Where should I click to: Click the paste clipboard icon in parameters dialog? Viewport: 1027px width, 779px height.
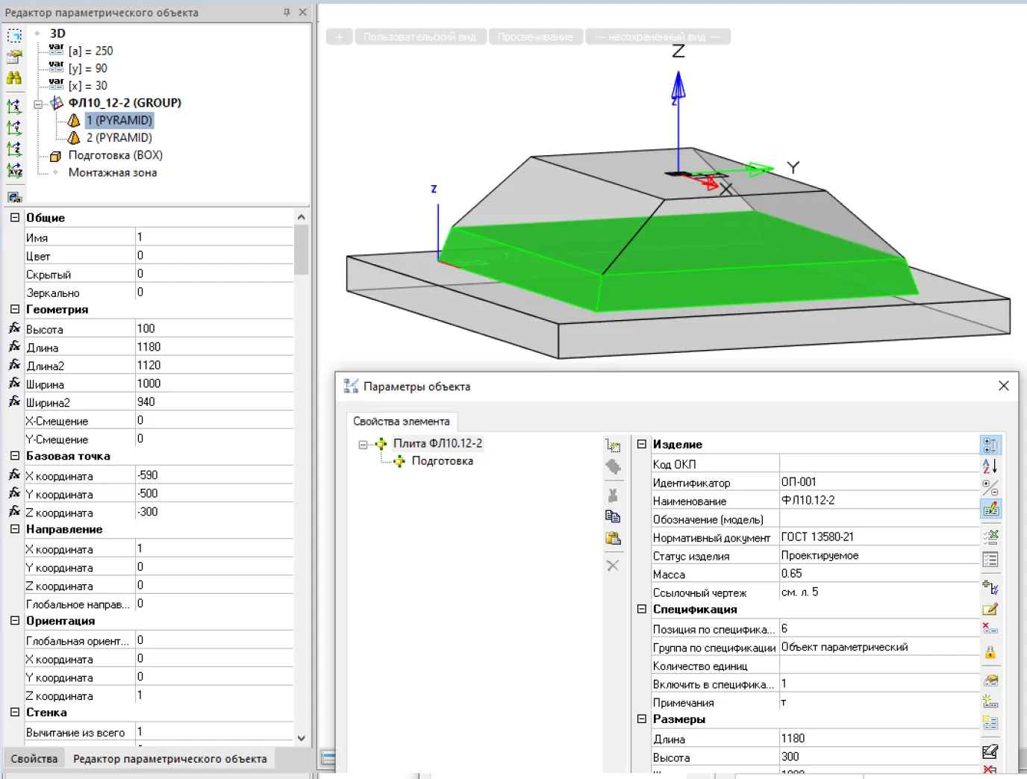[x=613, y=539]
